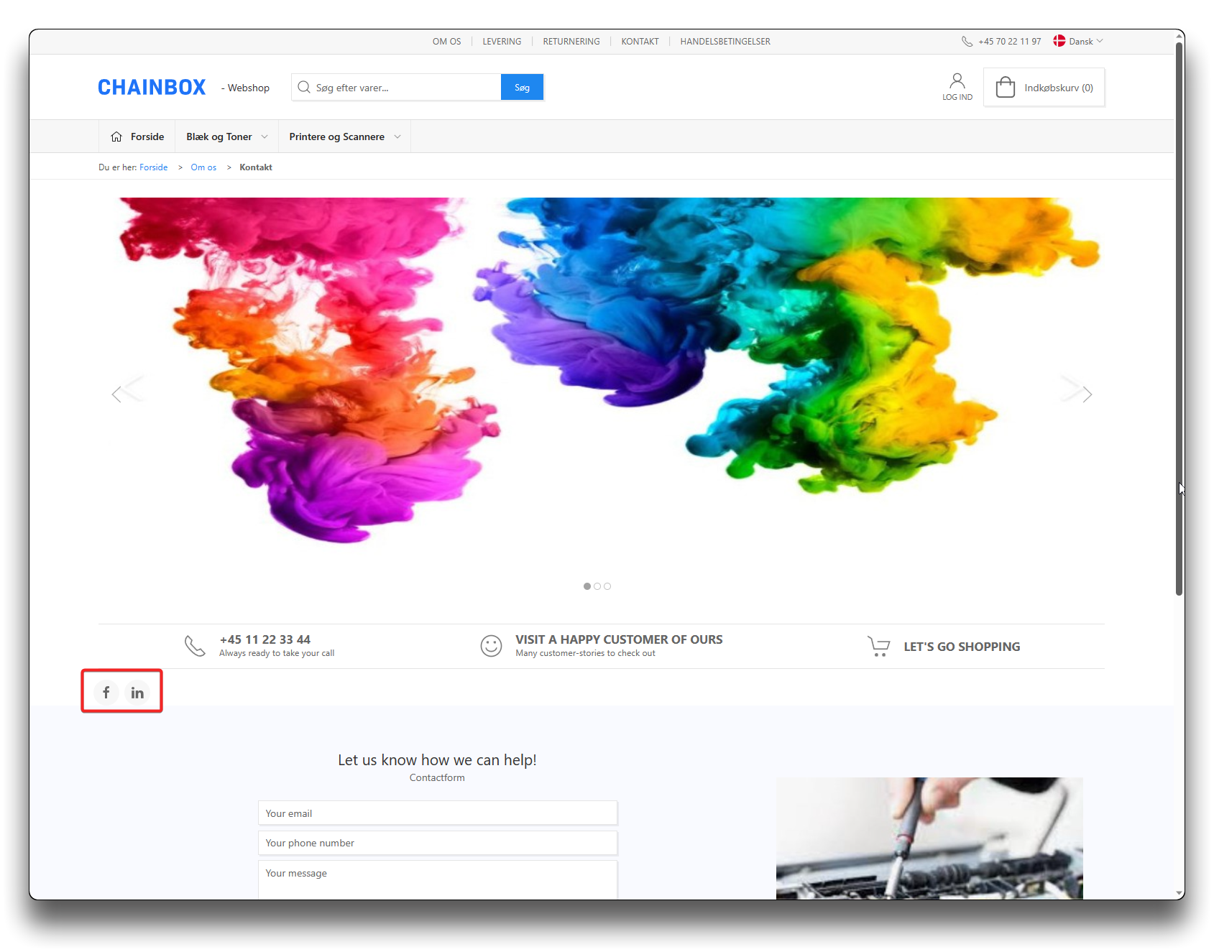Select the third carousel indicator dot
Screen dimensions: 1214x952
pos(607,586)
